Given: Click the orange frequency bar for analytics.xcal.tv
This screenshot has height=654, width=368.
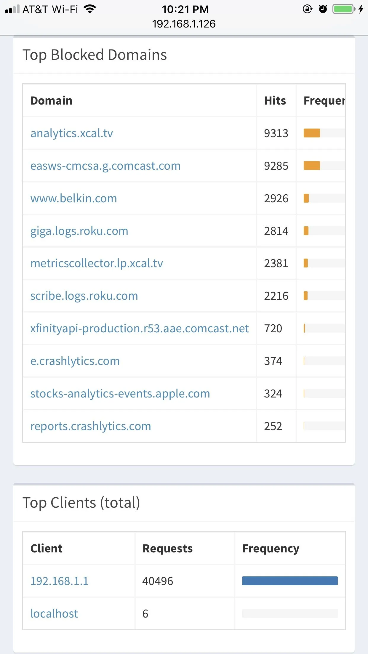Looking at the screenshot, I should click(312, 133).
